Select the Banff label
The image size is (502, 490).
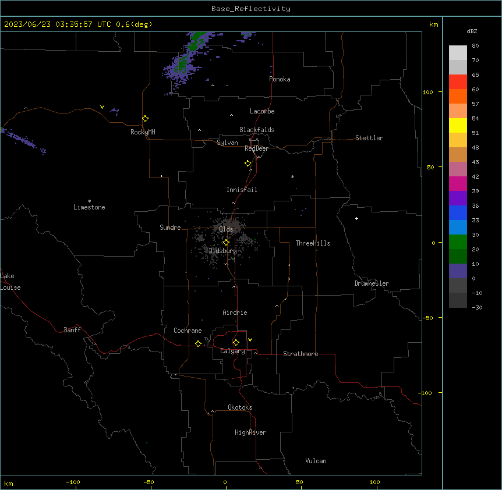[72, 330]
